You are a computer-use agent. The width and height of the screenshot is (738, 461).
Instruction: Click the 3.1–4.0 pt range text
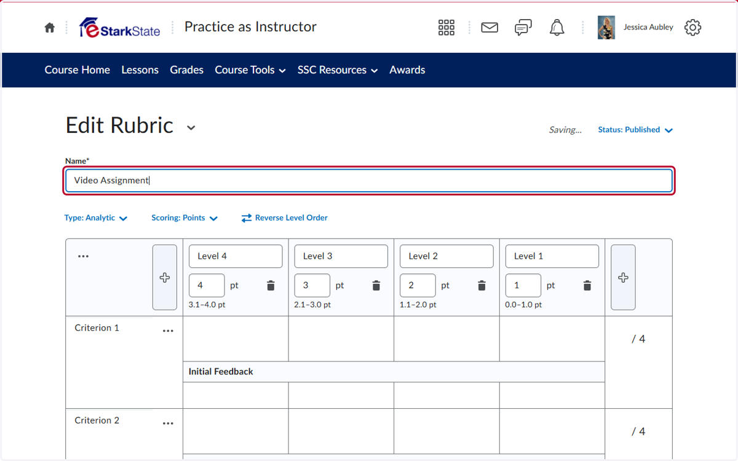point(207,305)
